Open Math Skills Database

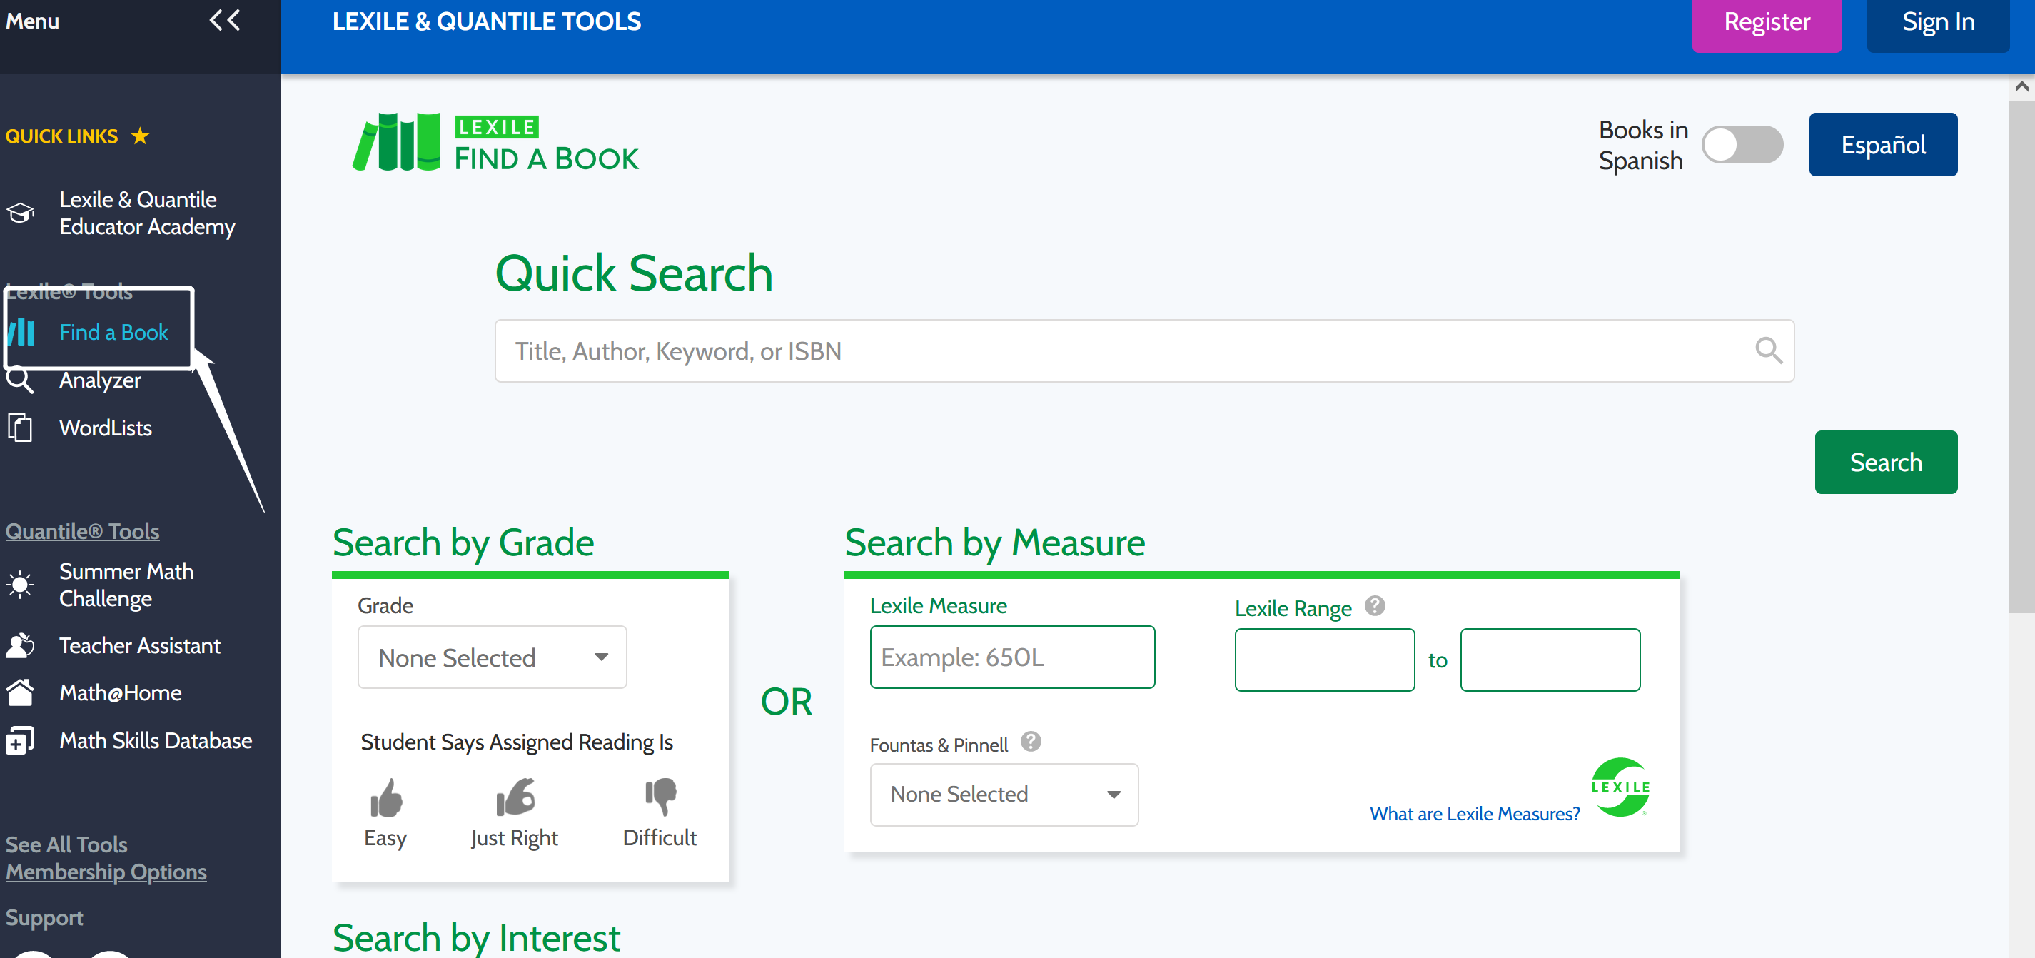(156, 740)
